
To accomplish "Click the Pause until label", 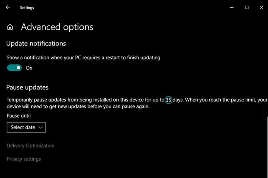I will 18,116.
